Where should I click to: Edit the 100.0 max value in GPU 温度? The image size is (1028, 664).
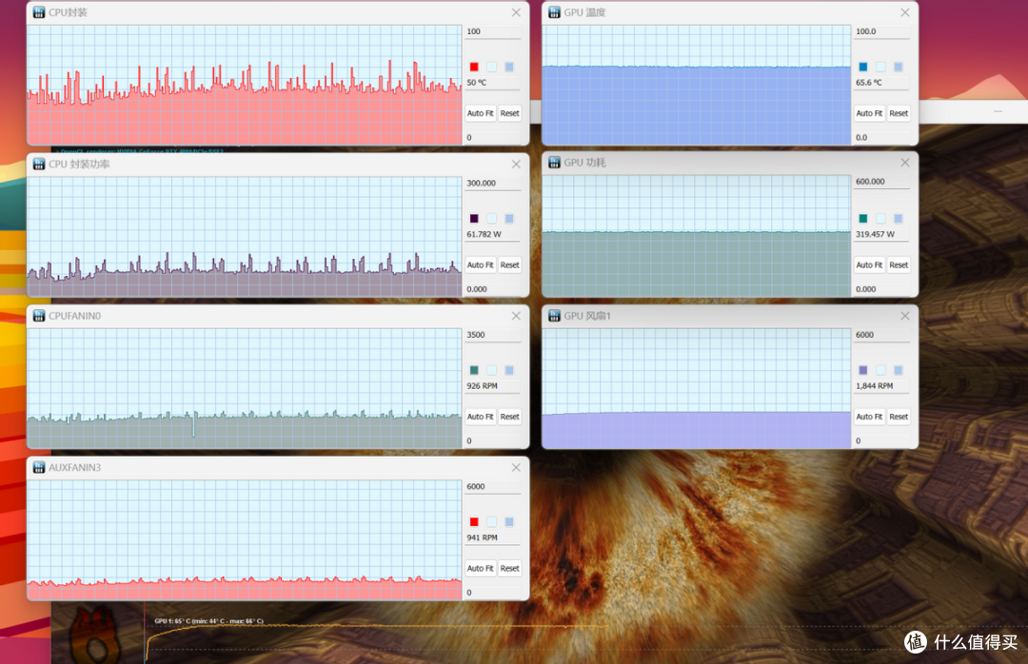pos(881,31)
